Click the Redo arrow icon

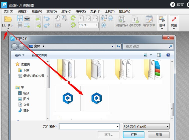(47, 25)
